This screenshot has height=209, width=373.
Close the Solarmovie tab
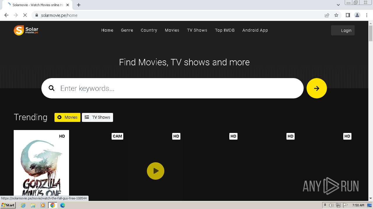[68, 5]
